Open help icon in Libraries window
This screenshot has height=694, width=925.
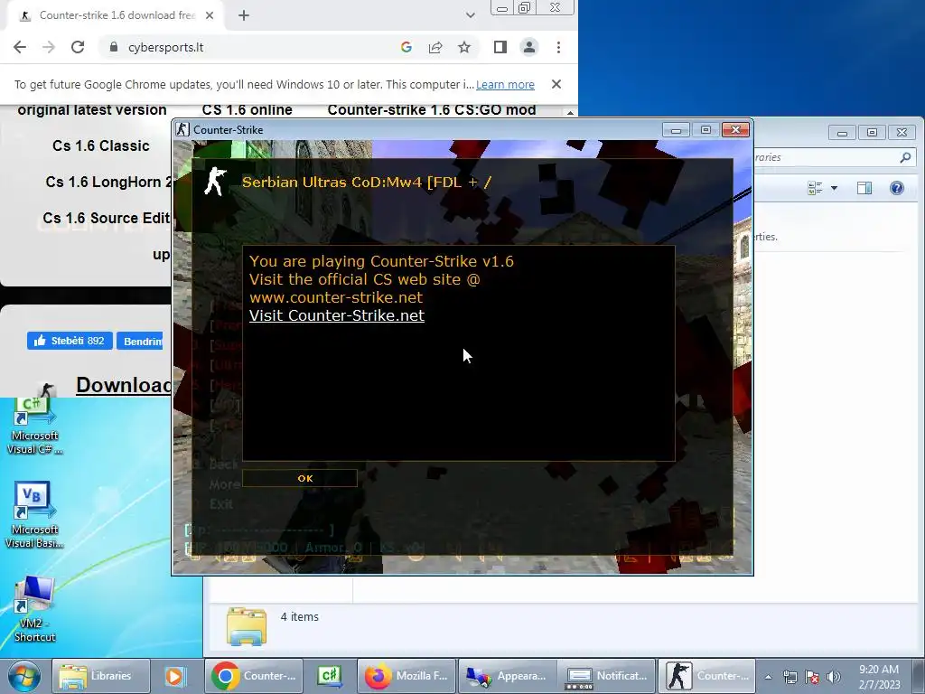[x=897, y=188]
